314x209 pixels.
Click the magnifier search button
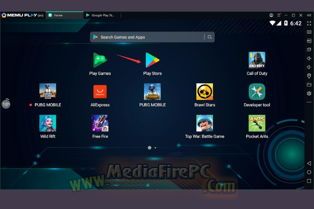pos(210,37)
